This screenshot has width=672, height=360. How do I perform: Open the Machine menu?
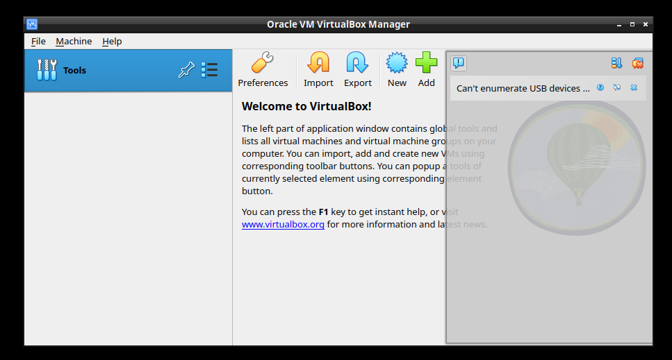[x=74, y=41]
